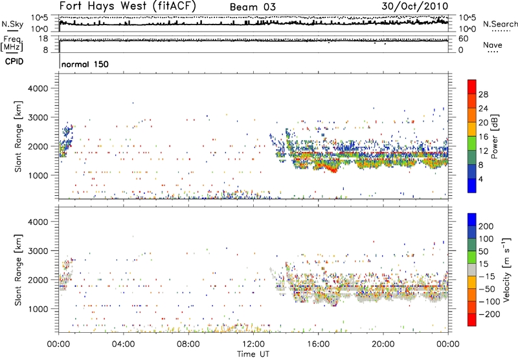Screen dimensions: 518x358
Task: Click the 'Nave' legend label
Action: (x=493, y=45)
